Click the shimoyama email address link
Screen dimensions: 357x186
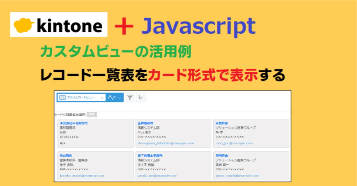click(x=166, y=143)
